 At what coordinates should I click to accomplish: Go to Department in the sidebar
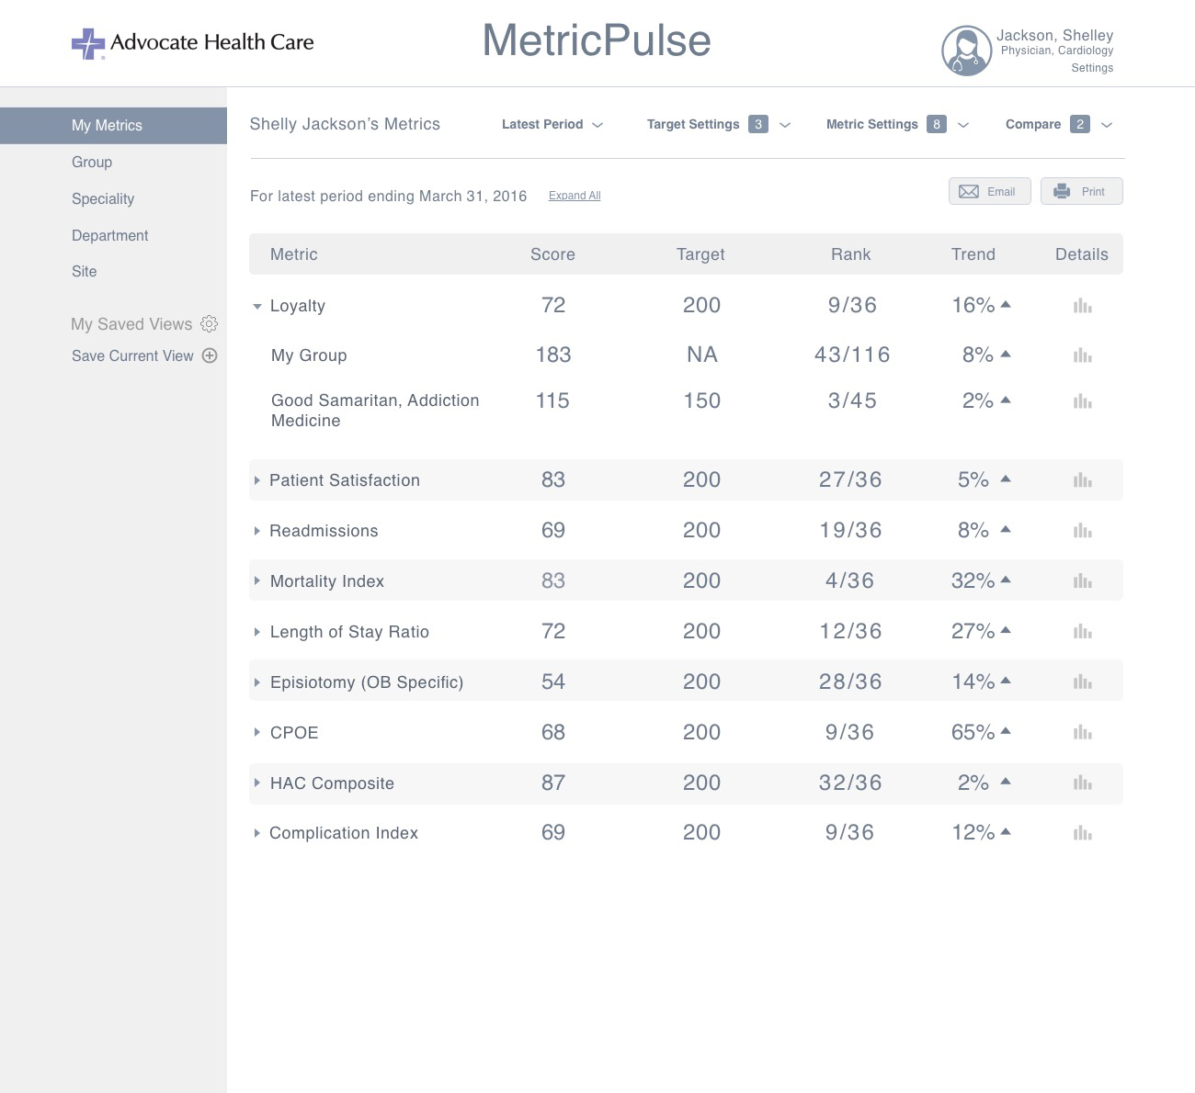click(109, 236)
